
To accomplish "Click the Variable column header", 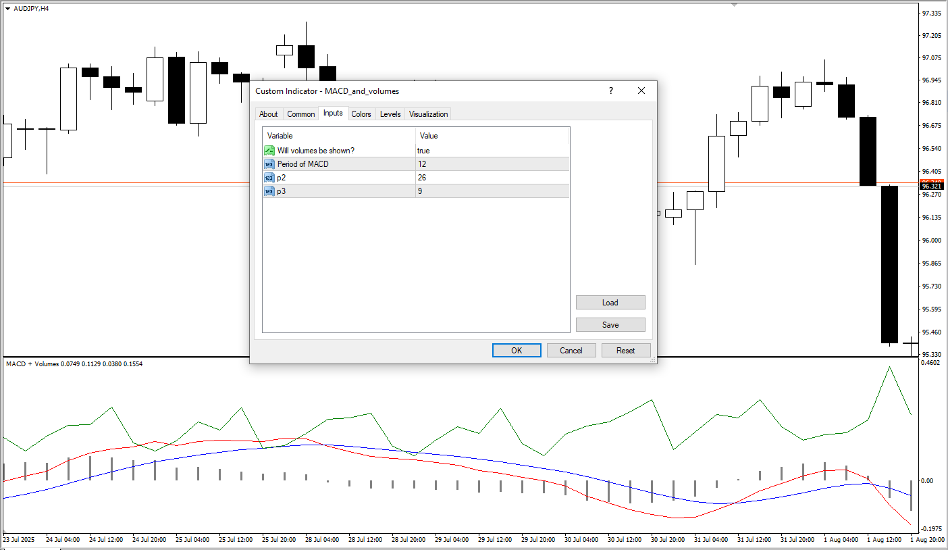I will 339,136.
